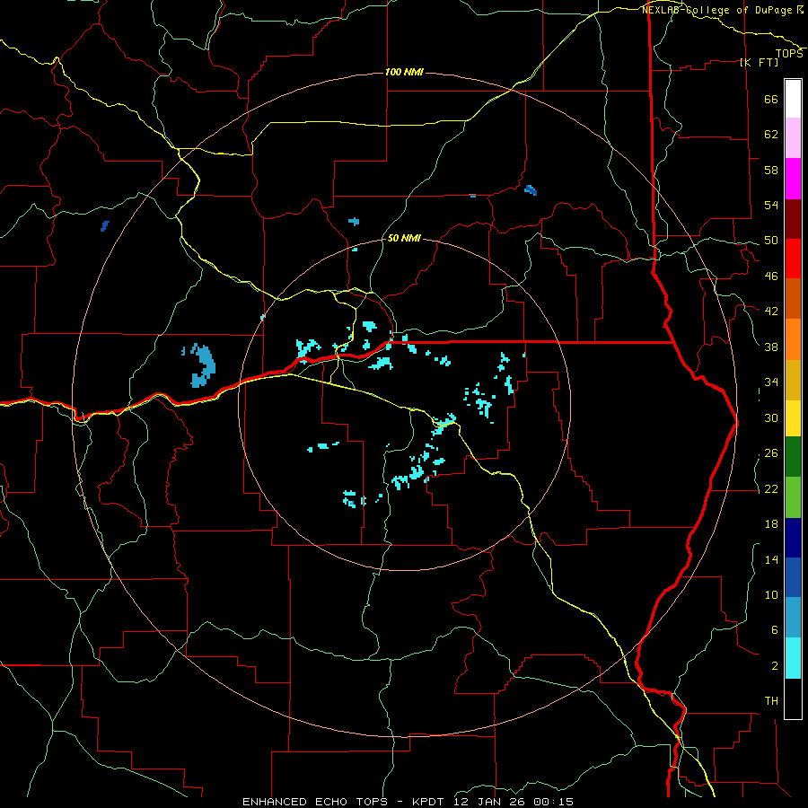Pick the light green legend swatch
808x808 pixels.
793,497
